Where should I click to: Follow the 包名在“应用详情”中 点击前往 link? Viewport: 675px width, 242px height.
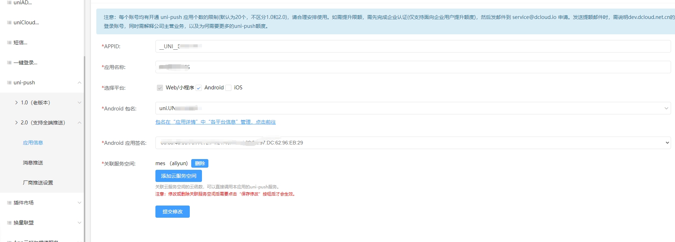point(216,122)
